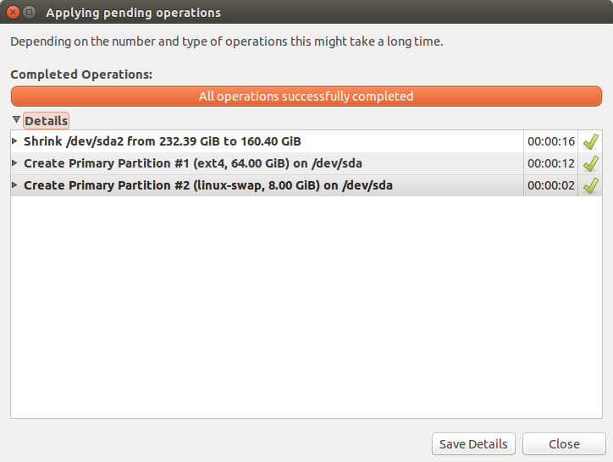Collapse the Details section triangle
Screen dimensions: 613x462
click(16, 120)
